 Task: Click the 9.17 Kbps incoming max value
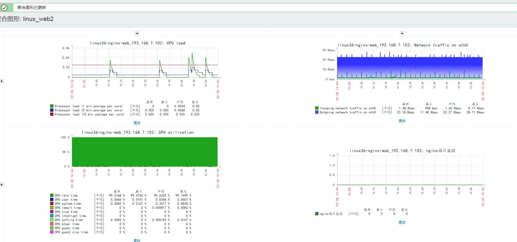(x=476, y=108)
